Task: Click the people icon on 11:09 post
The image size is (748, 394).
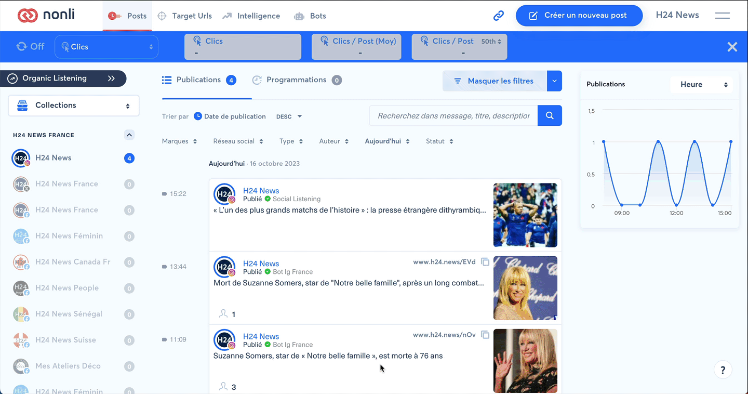Action: pos(223,387)
